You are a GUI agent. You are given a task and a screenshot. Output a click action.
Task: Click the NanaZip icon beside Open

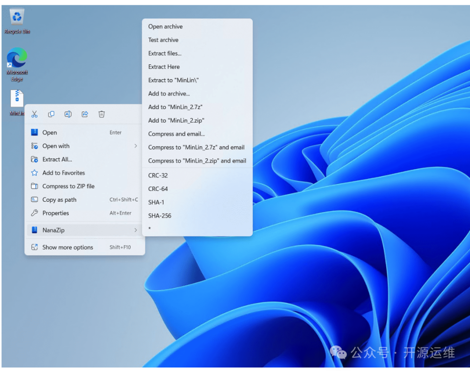coord(34,132)
